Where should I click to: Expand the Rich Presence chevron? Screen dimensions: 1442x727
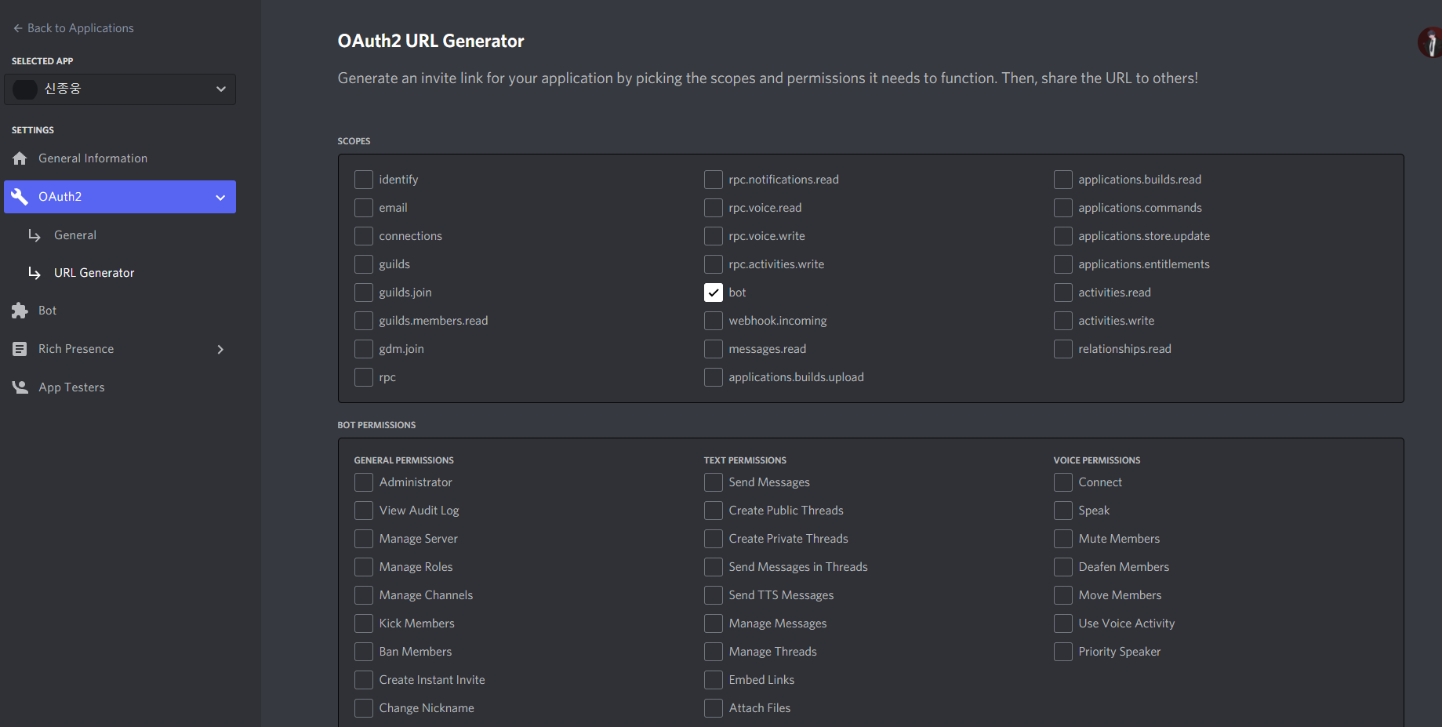(x=220, y=350)
